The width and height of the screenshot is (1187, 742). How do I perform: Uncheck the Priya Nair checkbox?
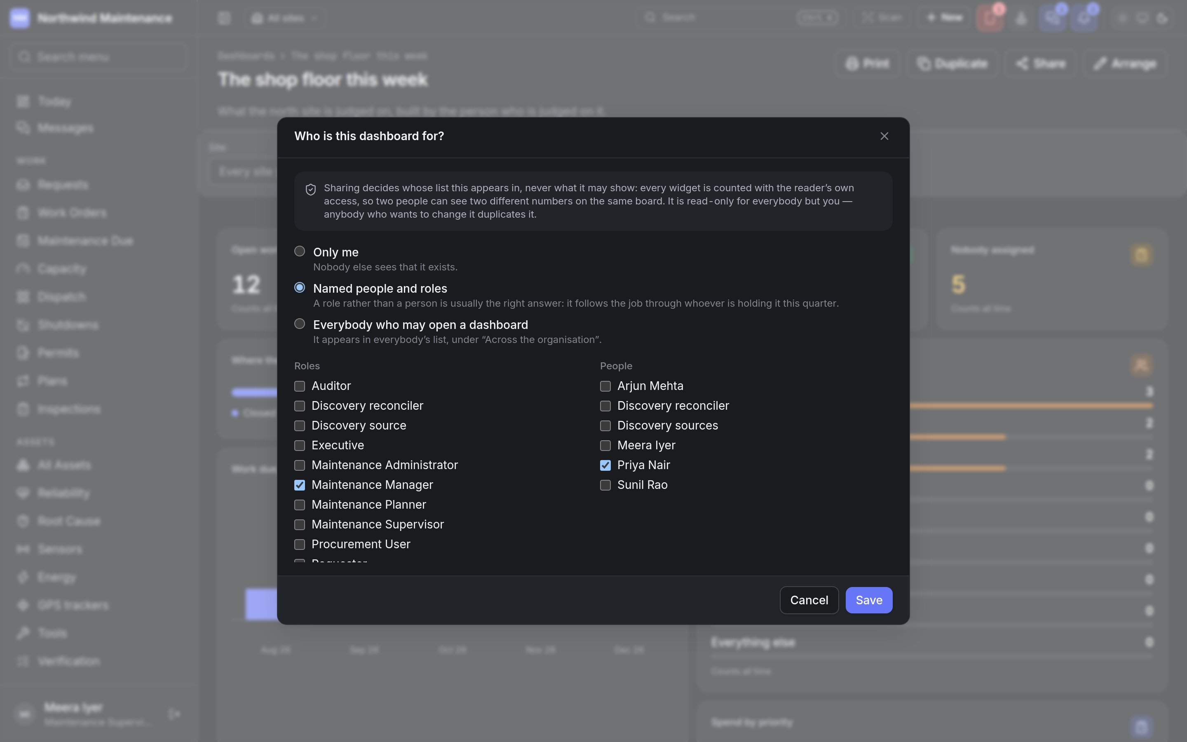click(605, 465)
